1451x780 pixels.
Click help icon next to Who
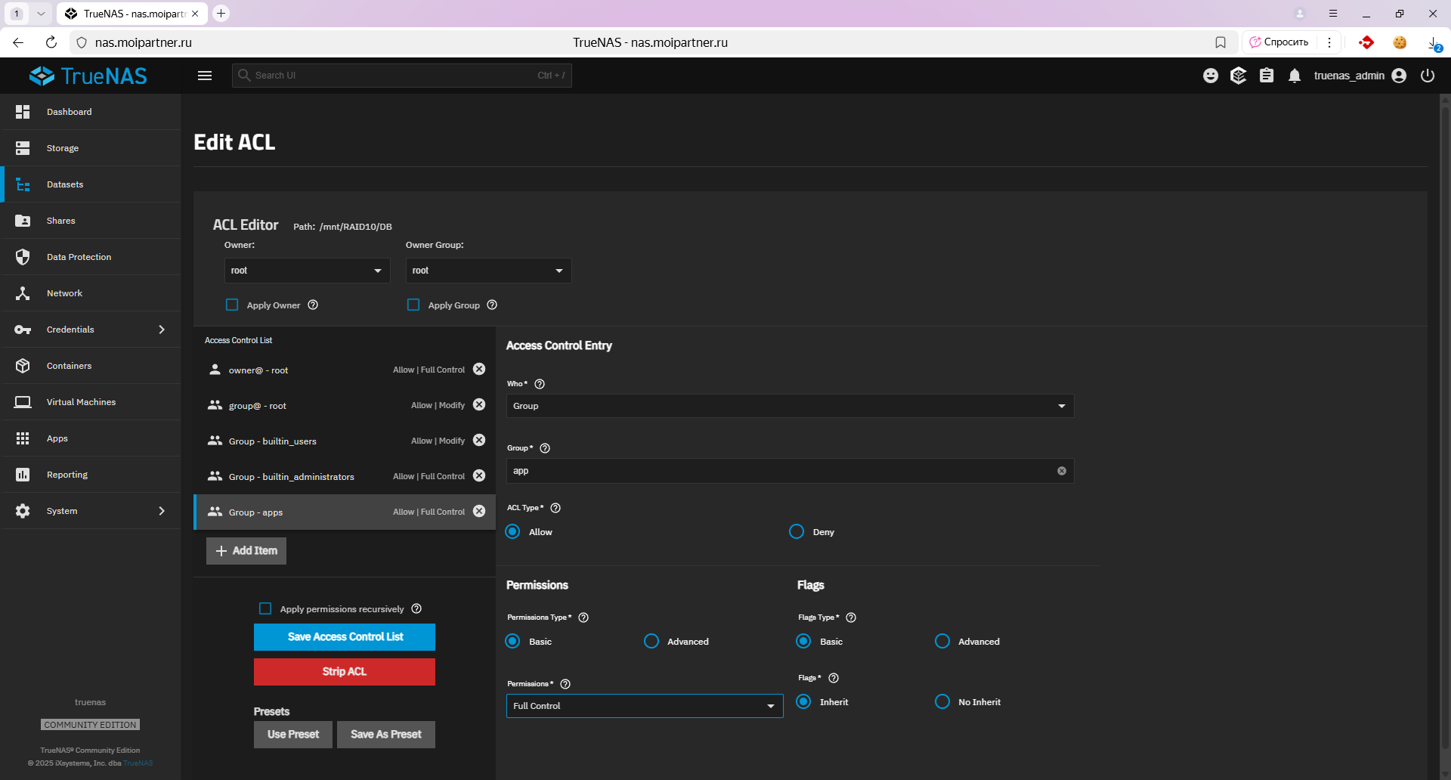coord(540,384)
